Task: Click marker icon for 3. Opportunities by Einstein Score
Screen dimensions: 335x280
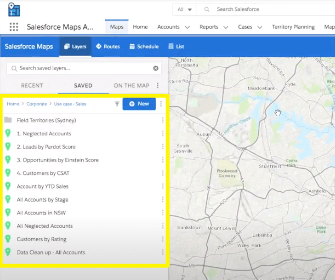Action: click(8, 160)
